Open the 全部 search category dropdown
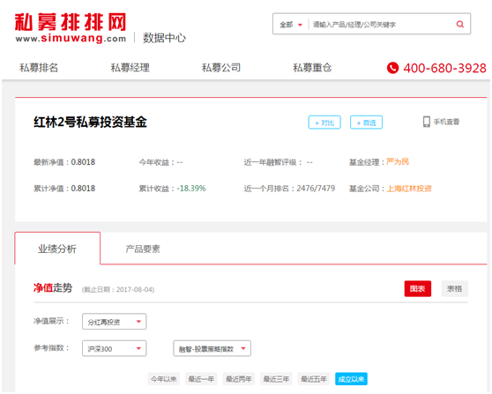Viewport: 492px width, 394px height. click(291, 25)
